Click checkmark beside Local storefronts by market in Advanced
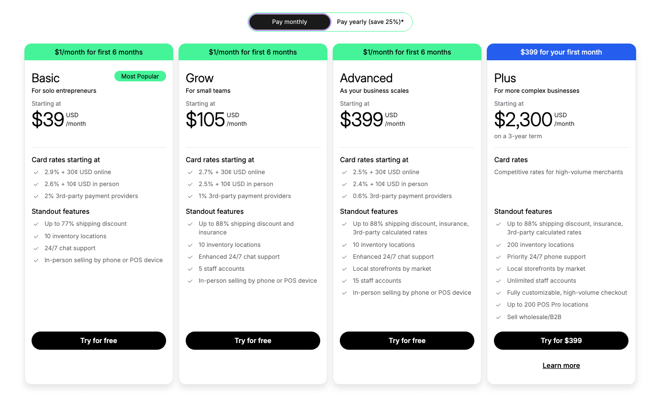The width and height of the screenshot is (661, 399). click(344, 269)
